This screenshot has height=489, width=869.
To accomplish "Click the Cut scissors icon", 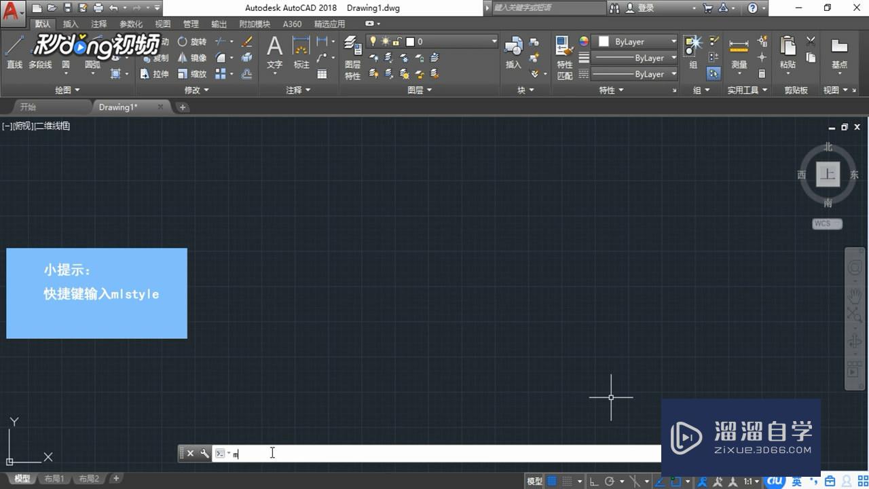I will [811, 41].
